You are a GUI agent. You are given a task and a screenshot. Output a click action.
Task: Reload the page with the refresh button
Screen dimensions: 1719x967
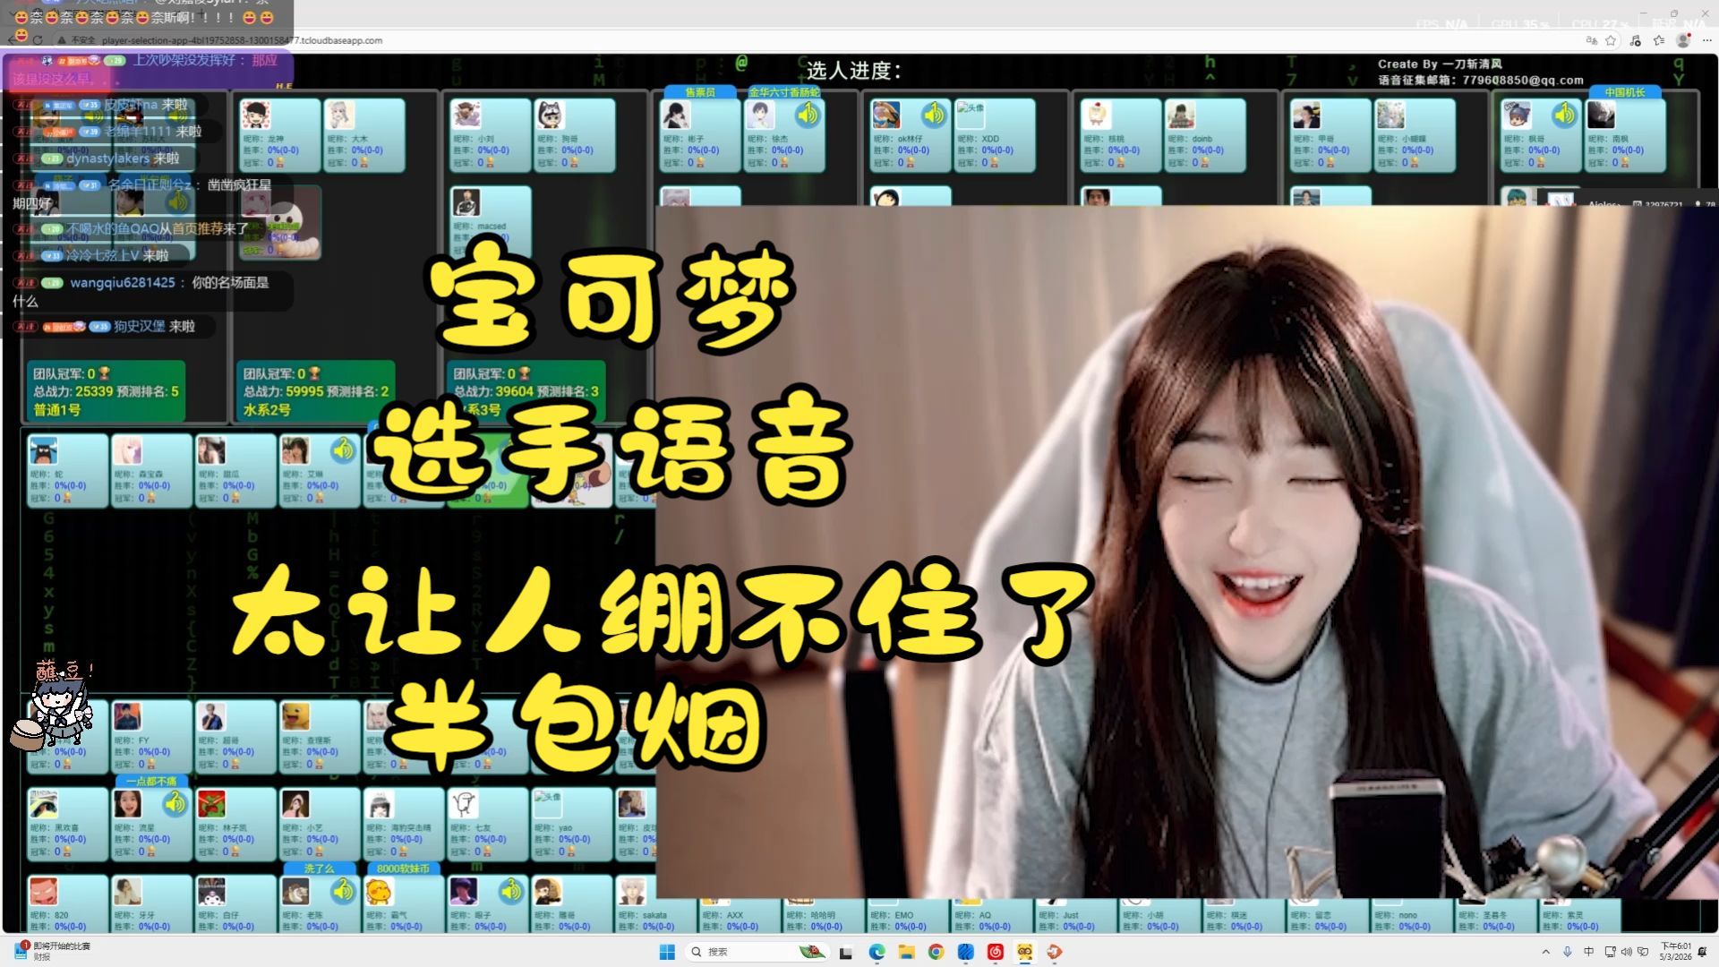[x=38, y=40]
